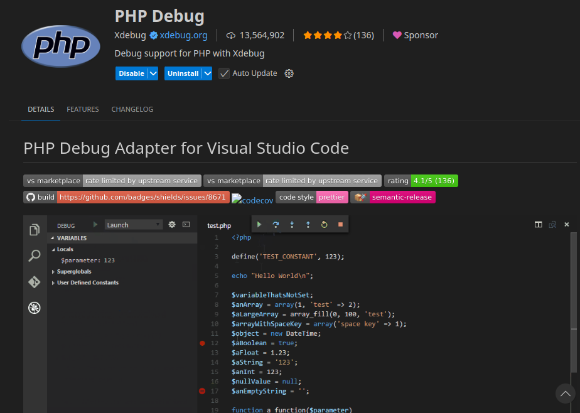This screenshot has width=580, height=413.
Task: Click the debug console icon
Action: tap(186, 225)
